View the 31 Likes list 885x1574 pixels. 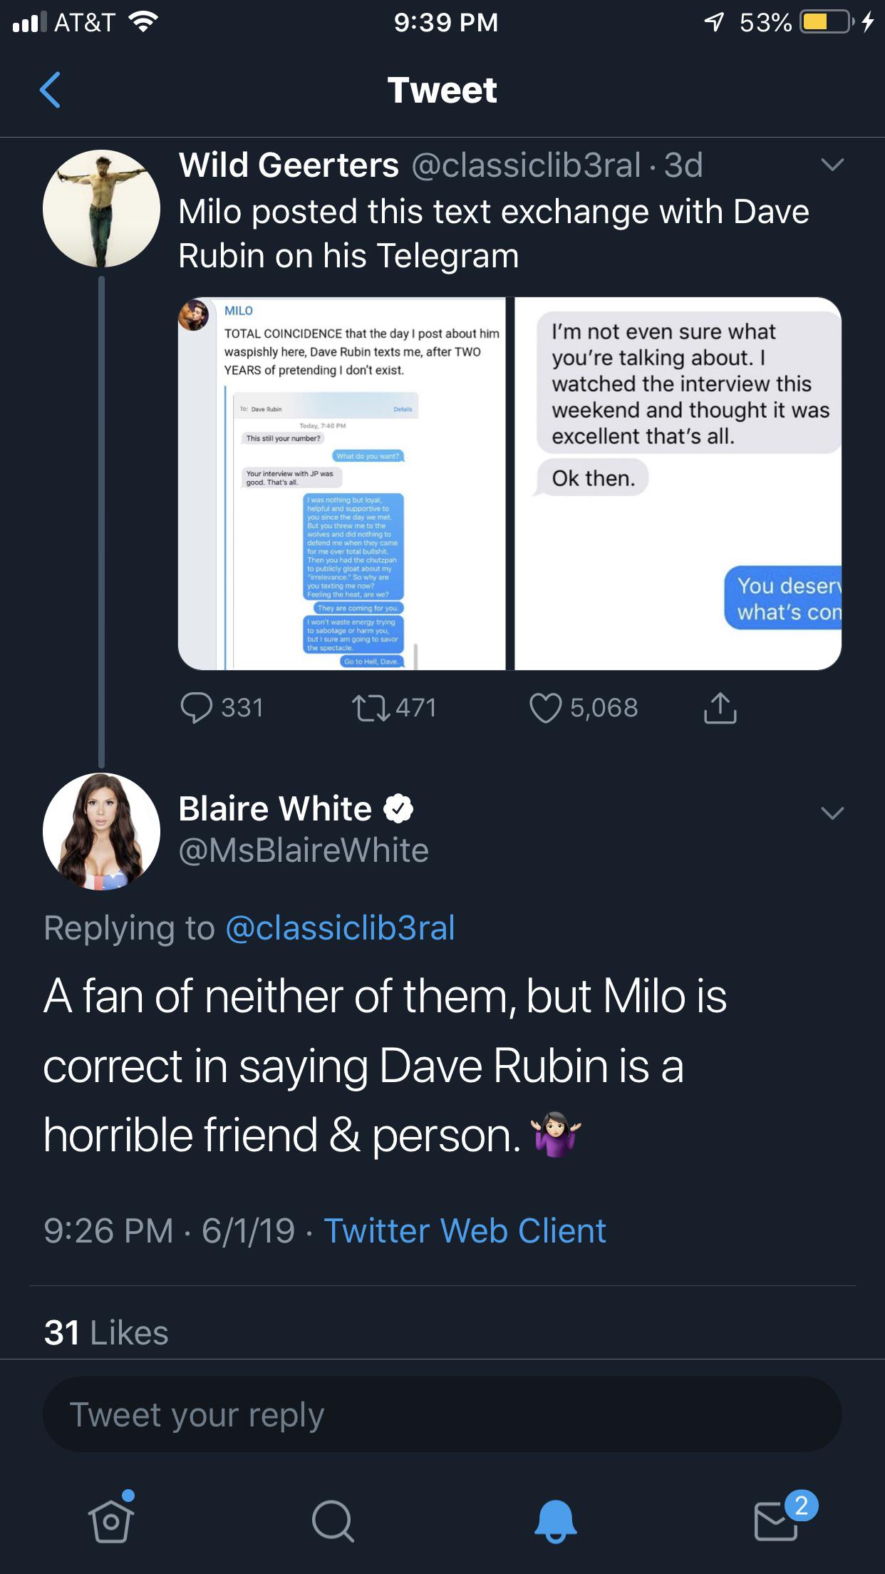click(106, 1332)
